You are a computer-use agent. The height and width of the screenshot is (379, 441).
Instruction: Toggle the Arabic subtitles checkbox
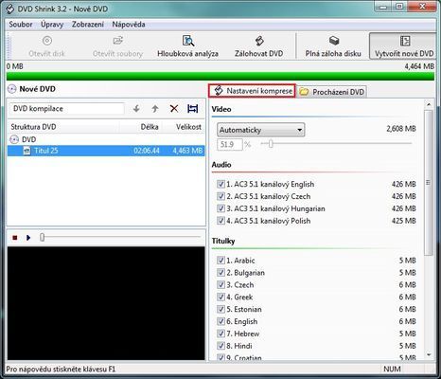point(220,261)
